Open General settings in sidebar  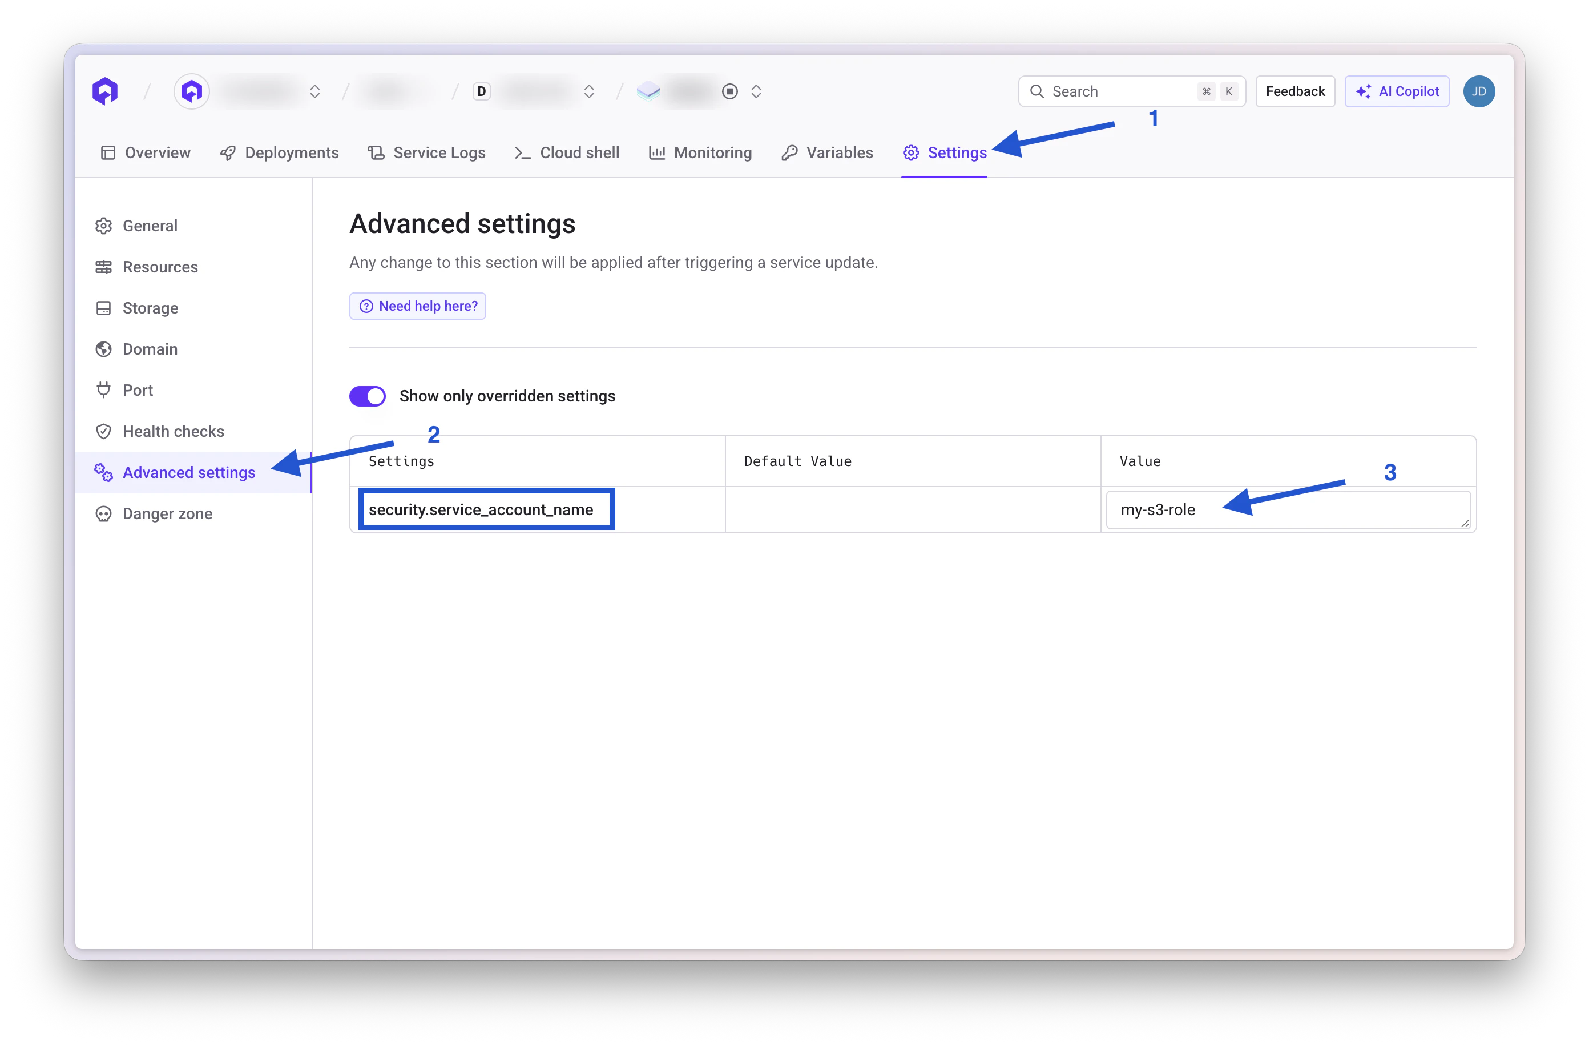(x=193, y=226)
